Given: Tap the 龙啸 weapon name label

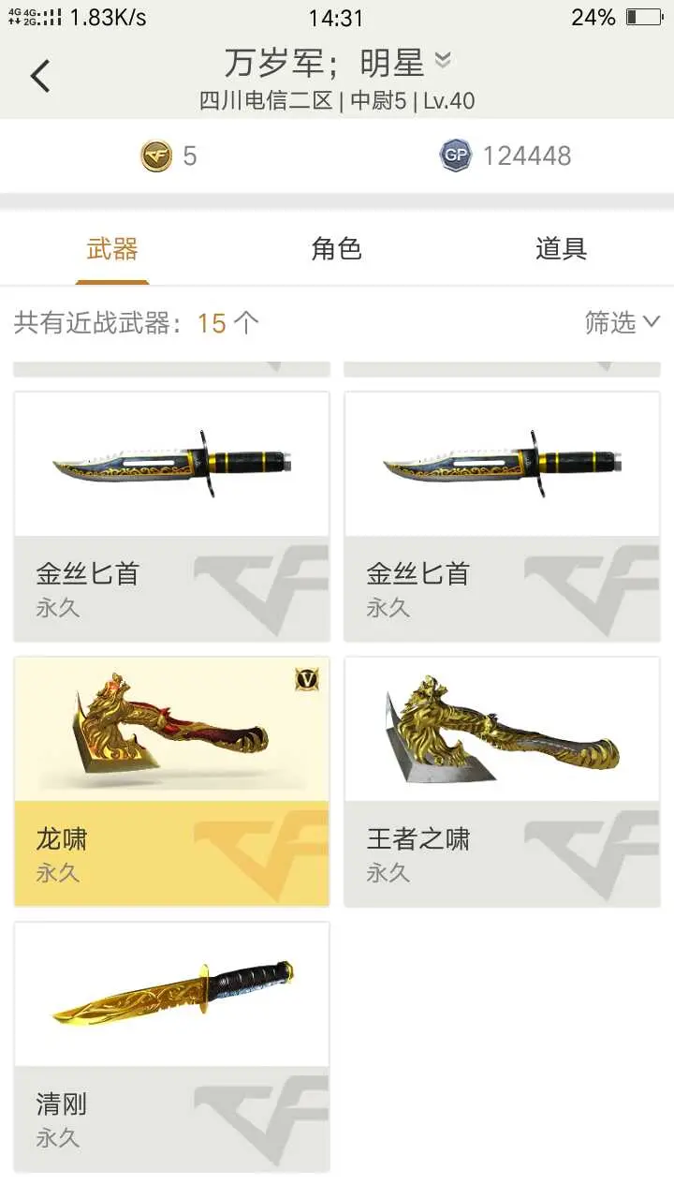Looking at the screenshot, I should point(62,839).
